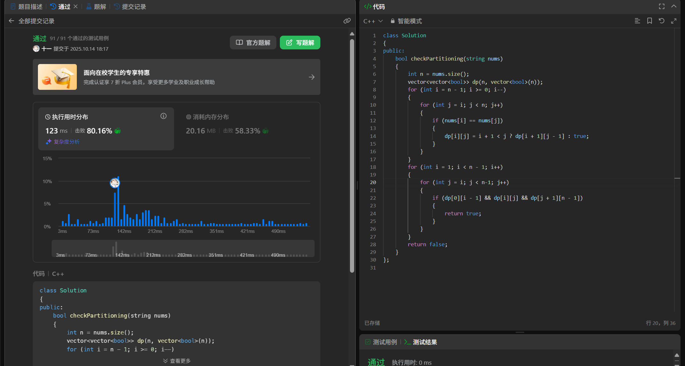Open the C++ language dropdown
Screen dimensions: 685x366
(x=373, y=21)
